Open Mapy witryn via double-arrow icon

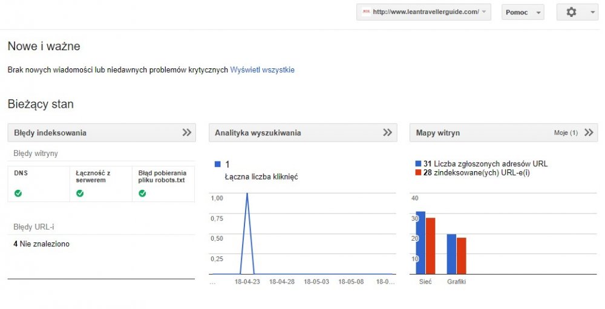pos(589,132)
